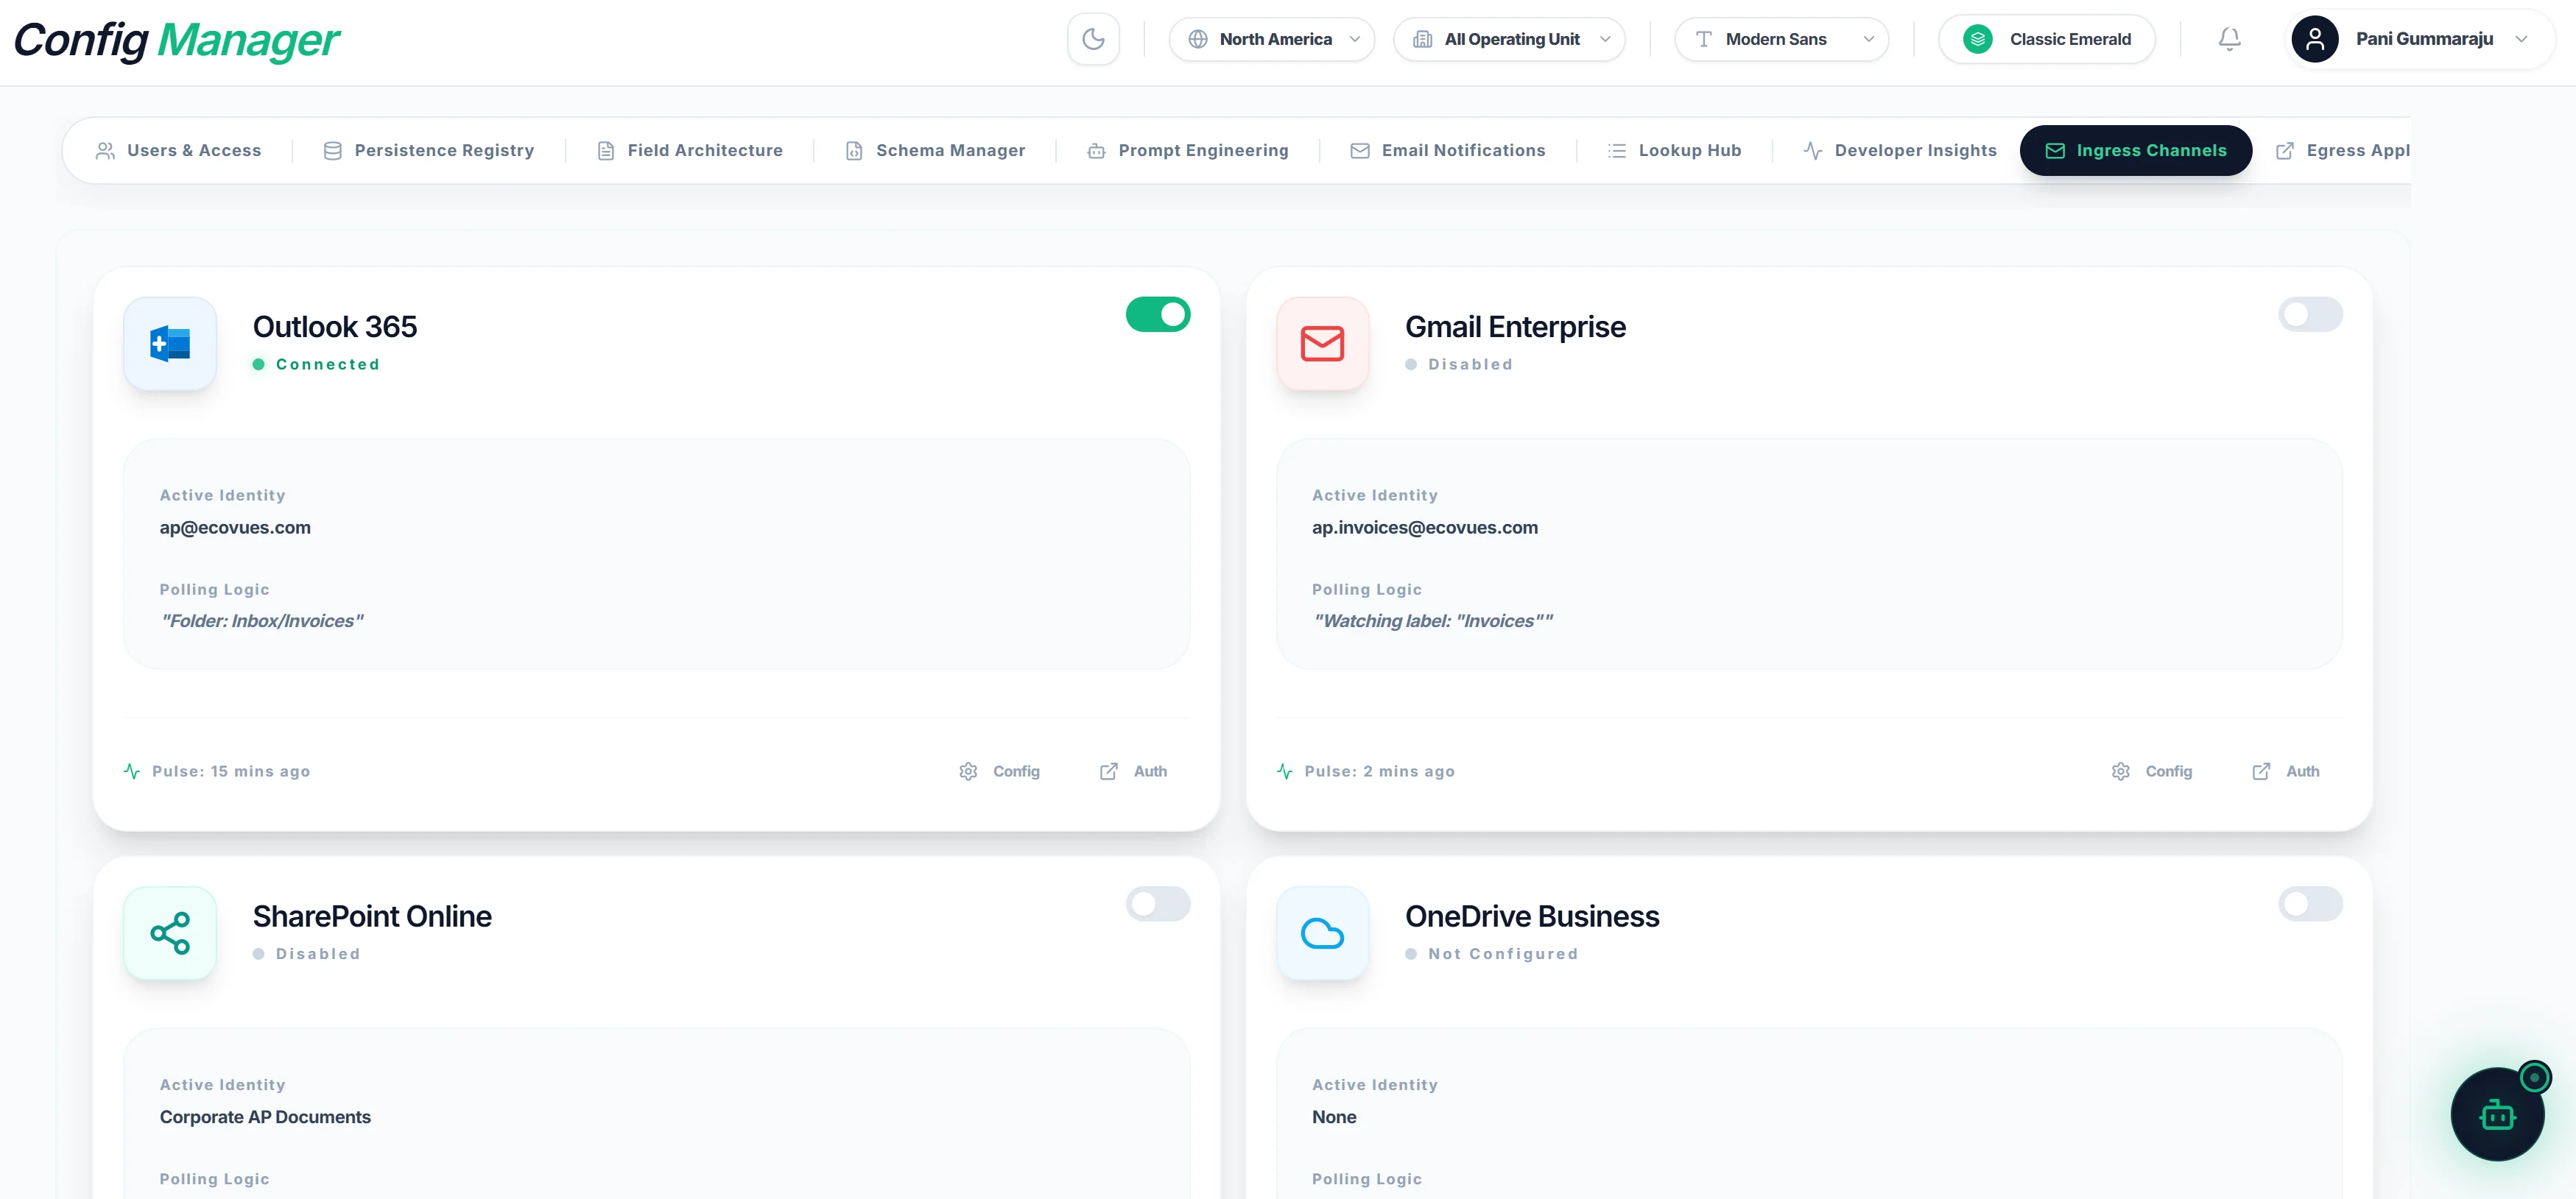Click the Outlook 365 app icon

[170, 344]
